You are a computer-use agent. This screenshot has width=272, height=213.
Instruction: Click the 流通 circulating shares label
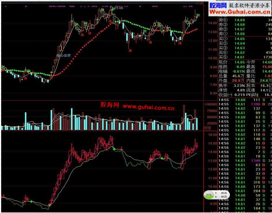pos(251,90)
